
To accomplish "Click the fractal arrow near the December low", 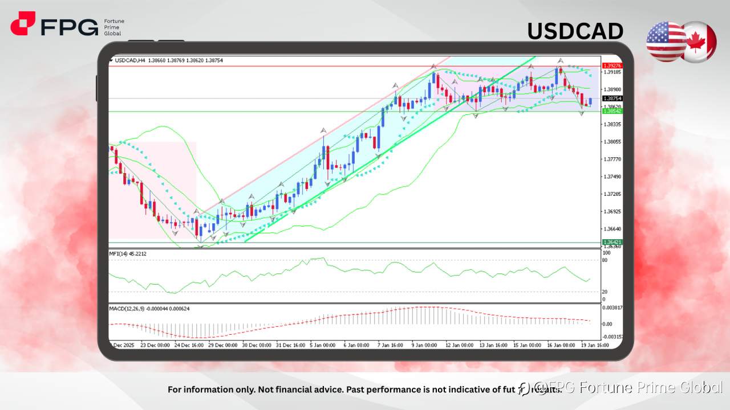I will click(x=200, y=246).
